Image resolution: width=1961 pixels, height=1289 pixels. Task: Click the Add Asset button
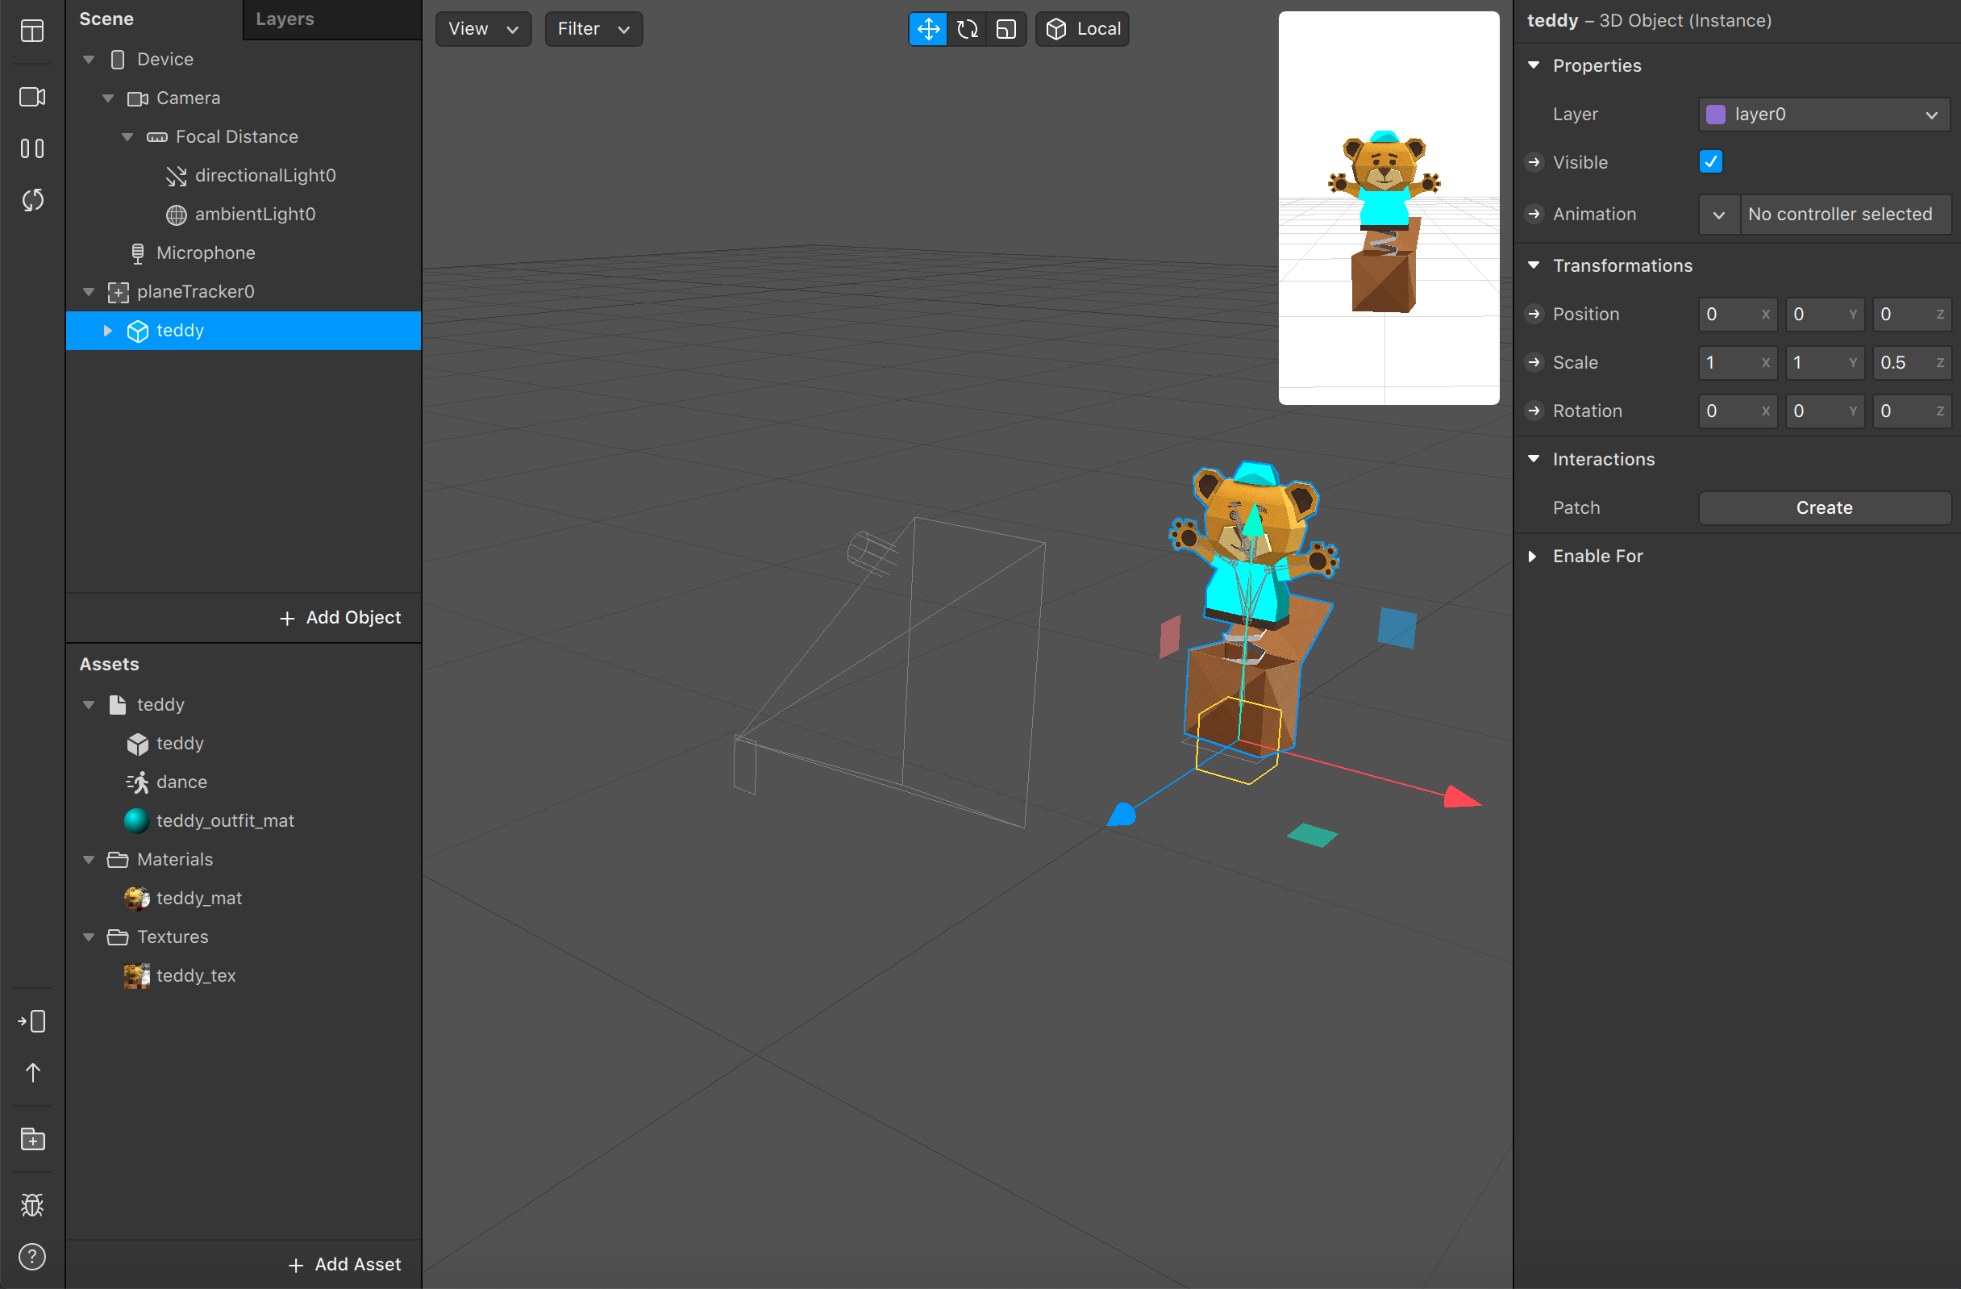[x=344, y=1264]
